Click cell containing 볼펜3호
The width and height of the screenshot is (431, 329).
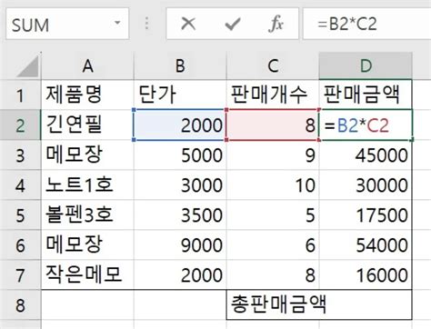click(87, 214)
